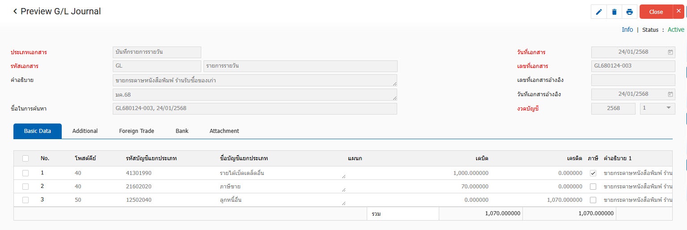Select the checkbox for row 2
The height and width of the screenshot is (230, 687).
[25, 187]
